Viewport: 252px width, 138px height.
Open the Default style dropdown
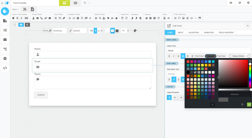point(80,31)
